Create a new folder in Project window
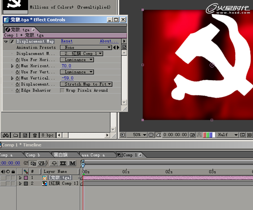The image size is (253, 210). point(16,135)
